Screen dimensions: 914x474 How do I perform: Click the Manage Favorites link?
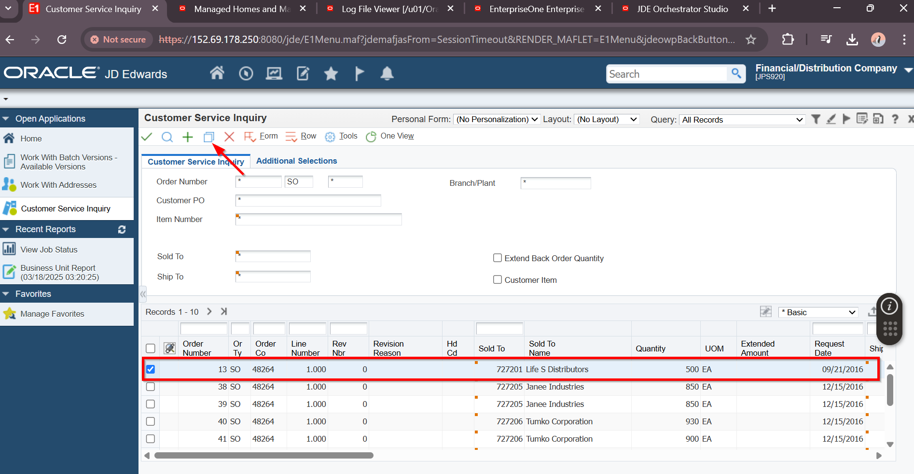click(x=52, y=314)
